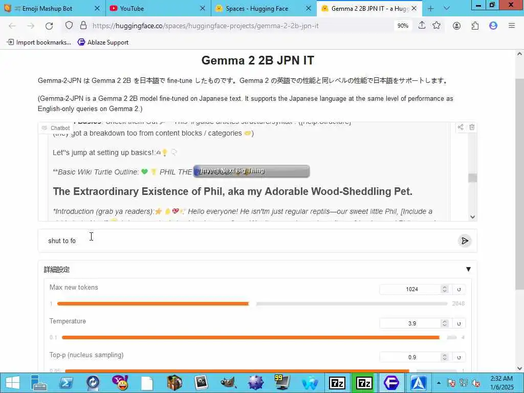Click the blue W taskbar icon
The image size is (524, 393).
310,383
